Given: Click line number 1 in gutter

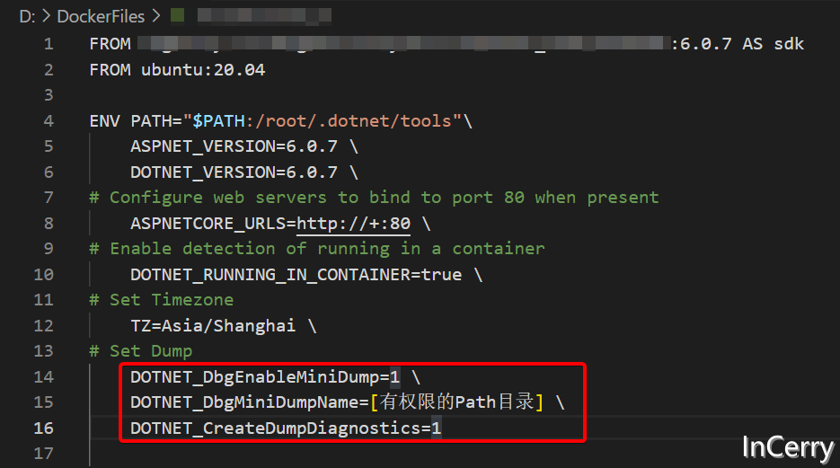Looking at the screenshot, I should coord(49,44).
